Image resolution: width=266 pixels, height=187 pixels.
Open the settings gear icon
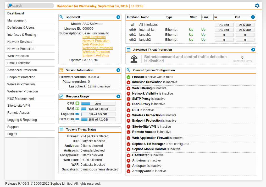pyautogui.click(x=257, y=6)
